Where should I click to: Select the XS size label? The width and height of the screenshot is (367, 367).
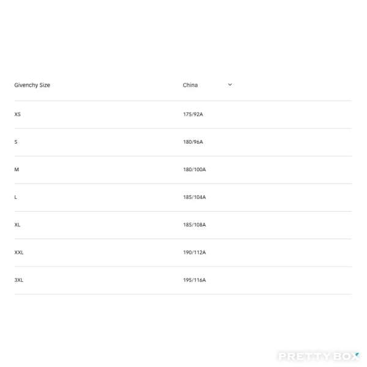(x=17, y=114)
